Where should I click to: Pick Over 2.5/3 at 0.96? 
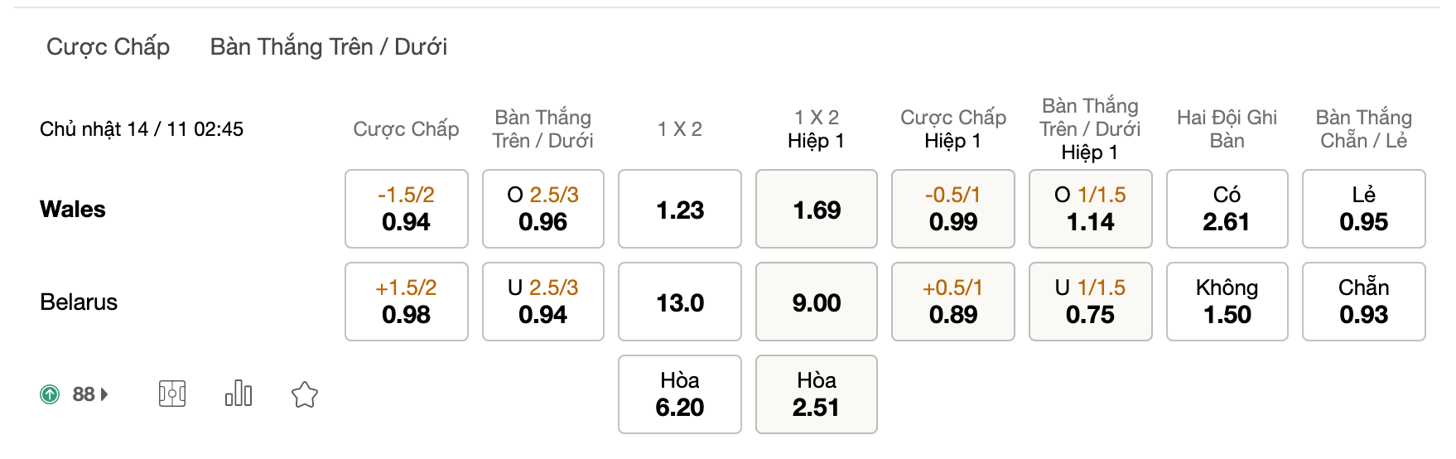(543, 209)
